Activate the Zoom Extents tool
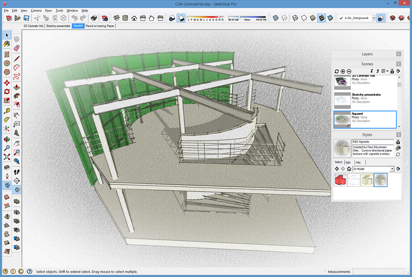 click(x=7, y=157)
